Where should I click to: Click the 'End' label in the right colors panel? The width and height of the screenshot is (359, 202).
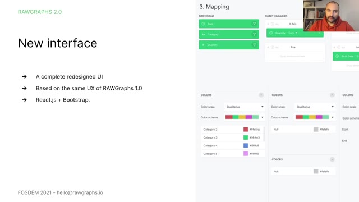pyautogui.click(x=344, y=141)
